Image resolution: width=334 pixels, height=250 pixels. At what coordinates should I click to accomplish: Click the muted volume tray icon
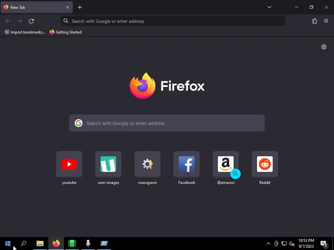click(292, 243)
